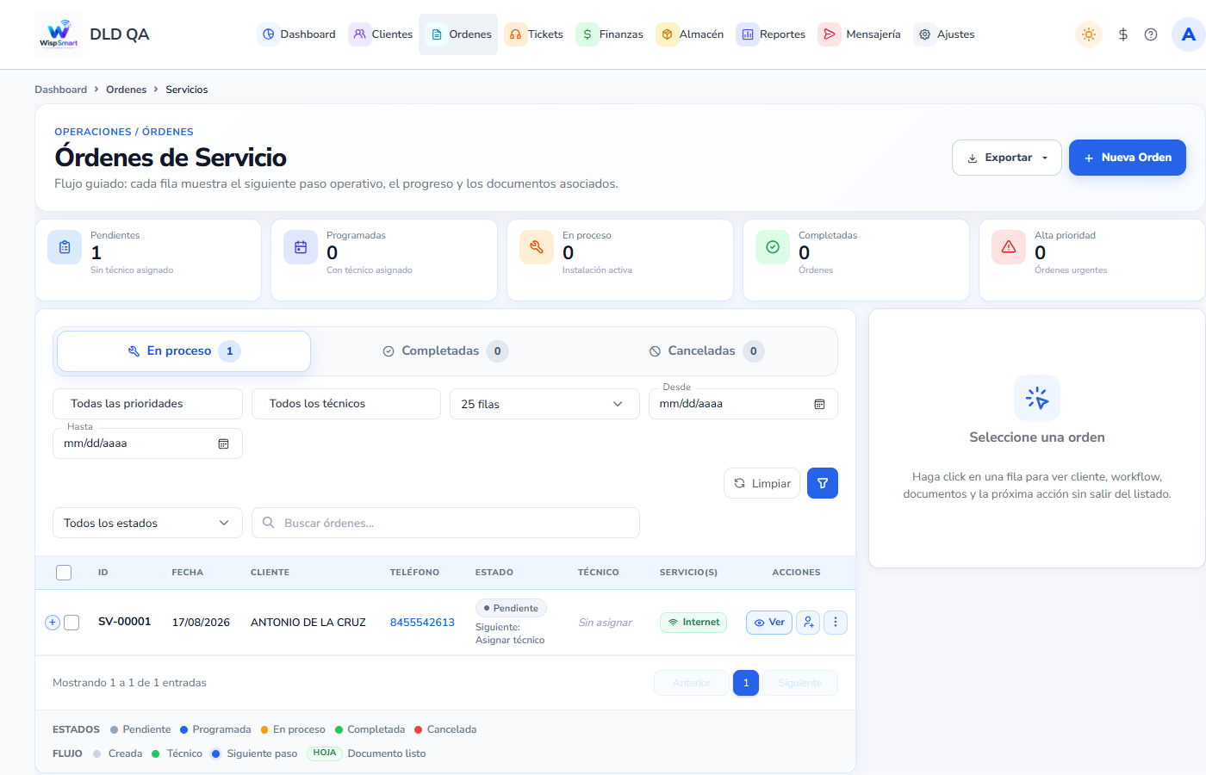The image size is (1206, 775).
Task: Open the Todos los estados dropdown
Action: [x=147, y=523]
